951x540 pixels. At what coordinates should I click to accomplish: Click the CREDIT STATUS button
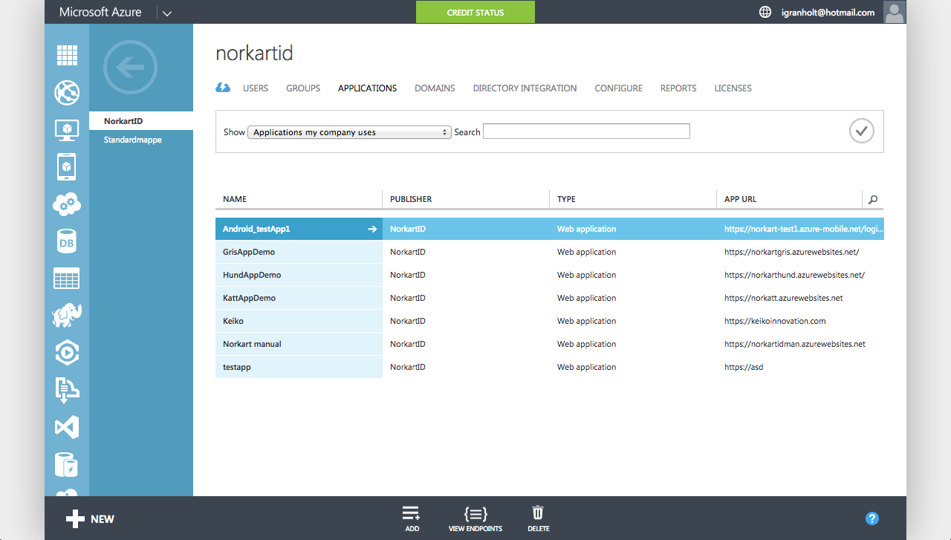tap(475, 12)
